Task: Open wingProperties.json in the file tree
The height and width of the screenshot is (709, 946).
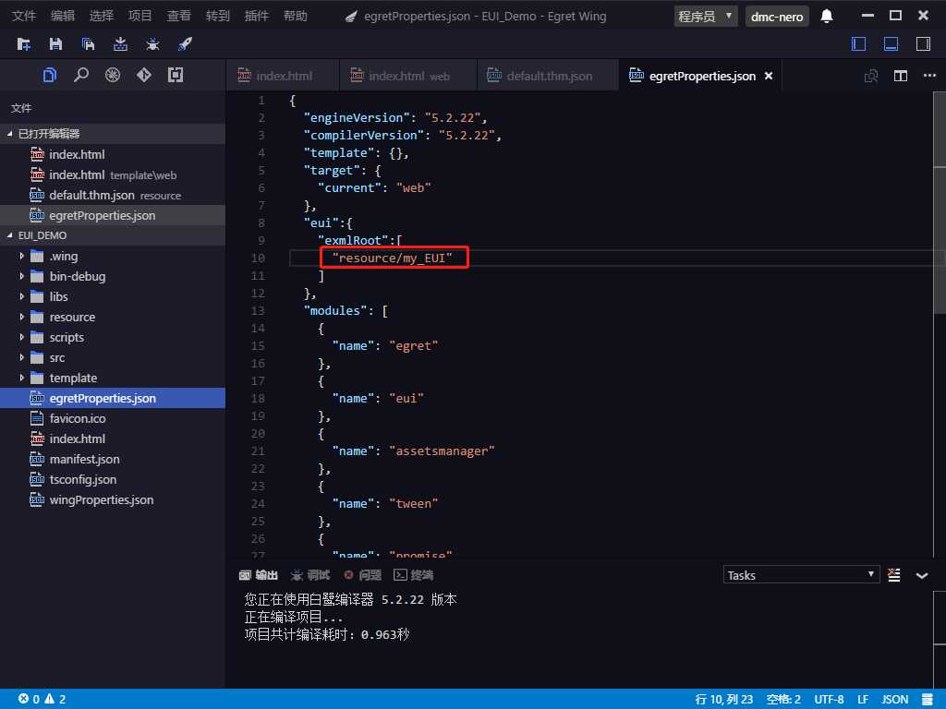Action: click(112, 499)
